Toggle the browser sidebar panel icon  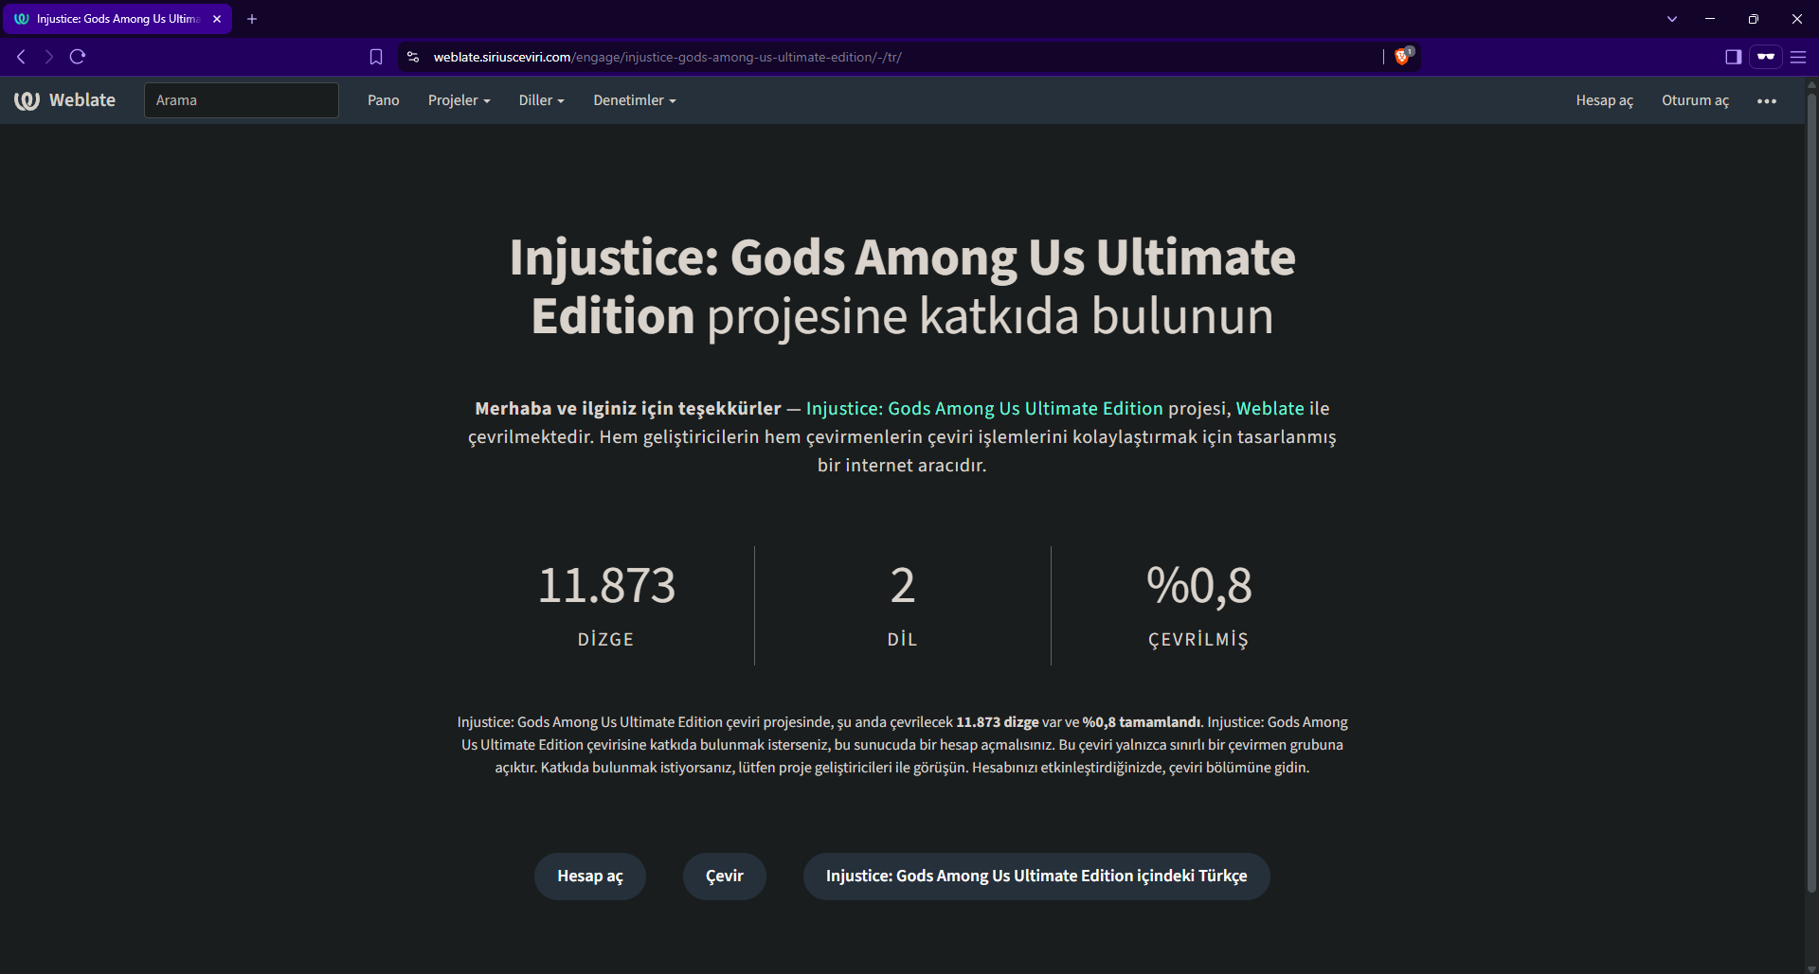[x=1733, y=57]
